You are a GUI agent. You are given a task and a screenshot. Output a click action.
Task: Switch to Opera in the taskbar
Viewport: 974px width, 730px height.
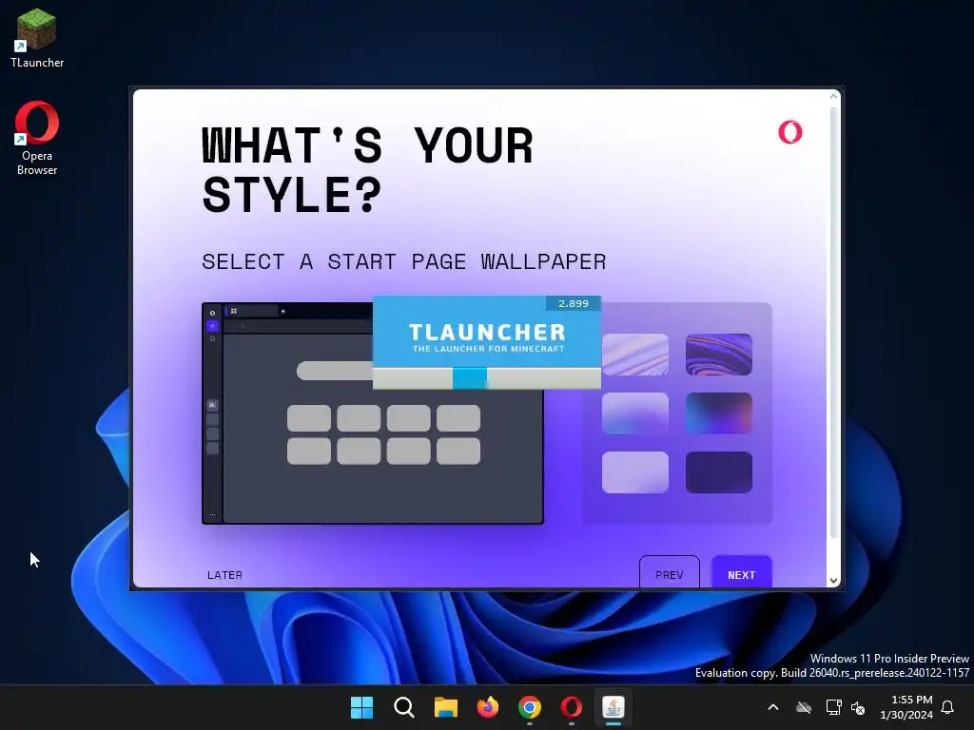tap(572, 707)
